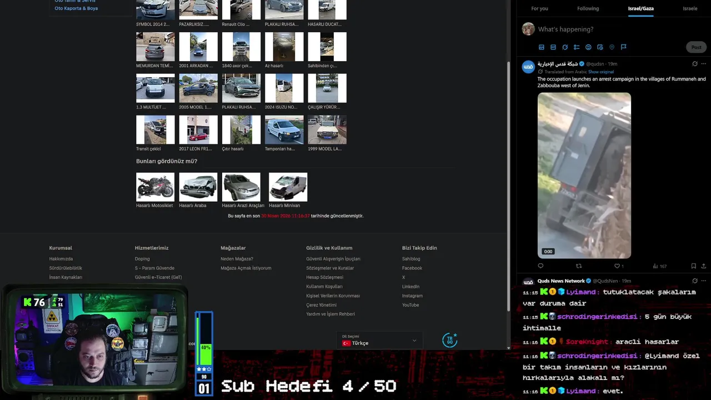This screenshot has width=711, height=400.
Task: Play the video in the qudsn post
Action: 584,175
